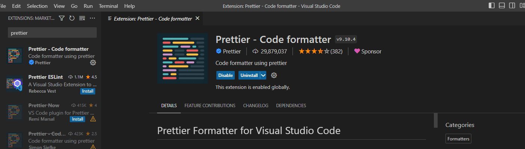This screenshot has height=149, width=525.
Task: Switch to the Changelog tab
Action: [x=256, y=106]
